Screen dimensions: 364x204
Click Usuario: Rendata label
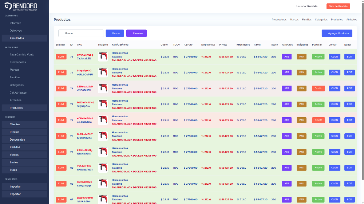pos(306,6)
